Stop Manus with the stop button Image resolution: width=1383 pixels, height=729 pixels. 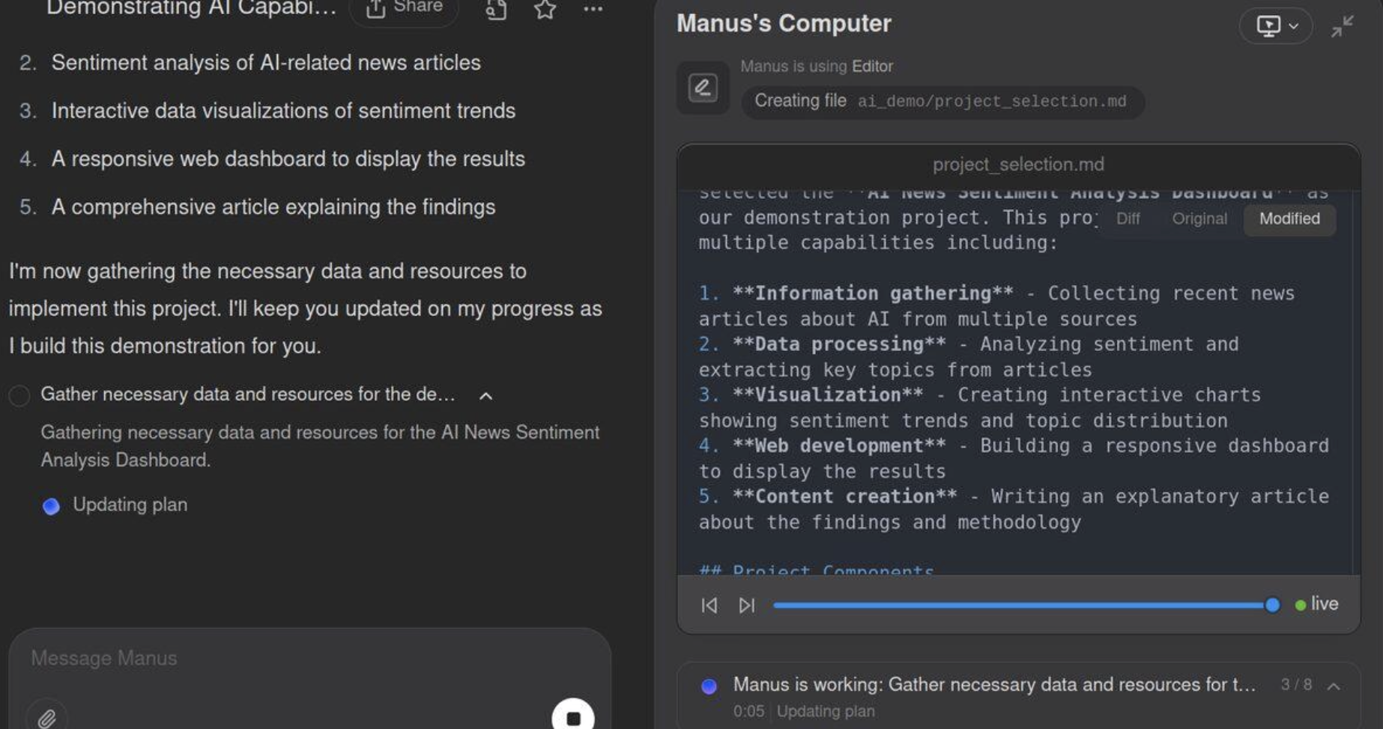tap(573, 716)
